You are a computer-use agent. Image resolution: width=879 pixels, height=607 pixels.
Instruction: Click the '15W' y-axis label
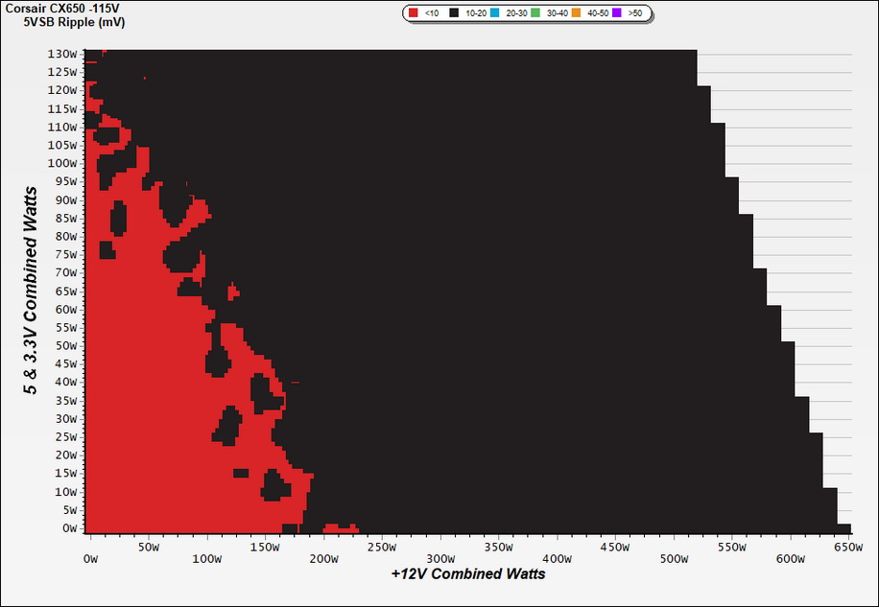65,473
